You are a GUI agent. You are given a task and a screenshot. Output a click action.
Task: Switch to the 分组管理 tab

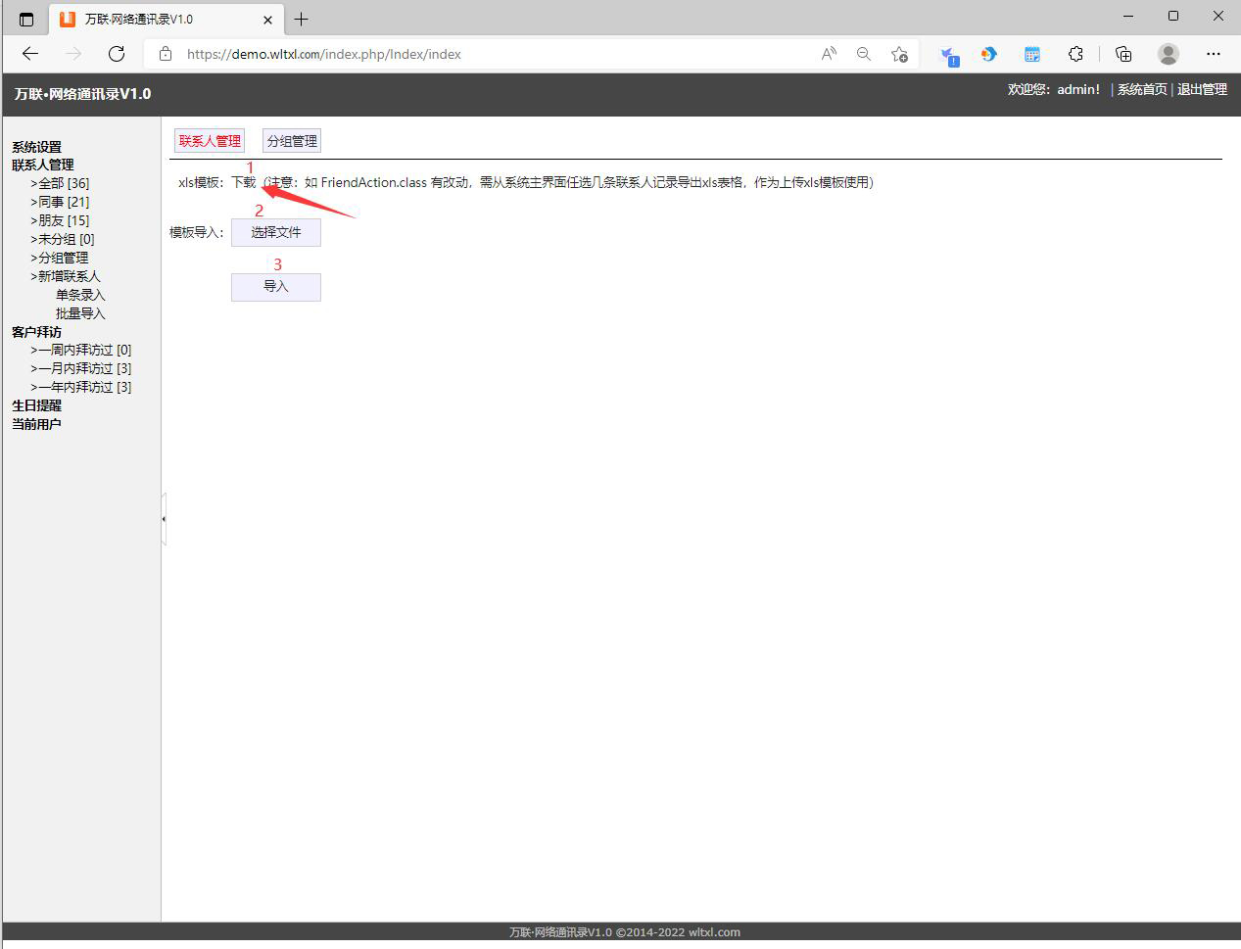[292, 141]
